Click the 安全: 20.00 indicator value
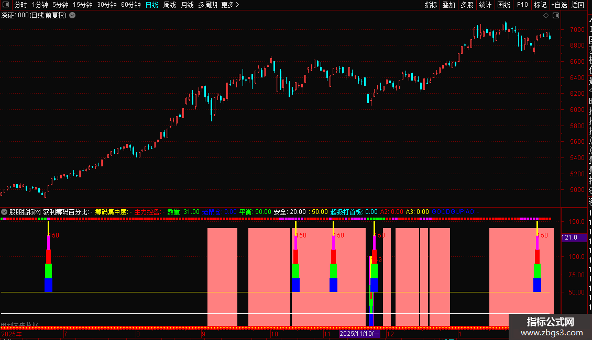 tap(290, 212)
